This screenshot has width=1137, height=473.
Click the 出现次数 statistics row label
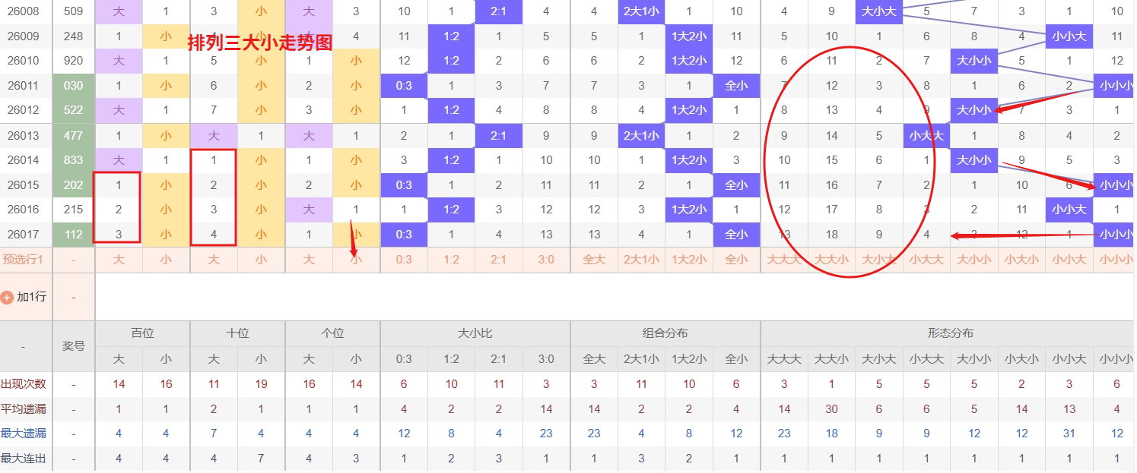pos(24,384)
